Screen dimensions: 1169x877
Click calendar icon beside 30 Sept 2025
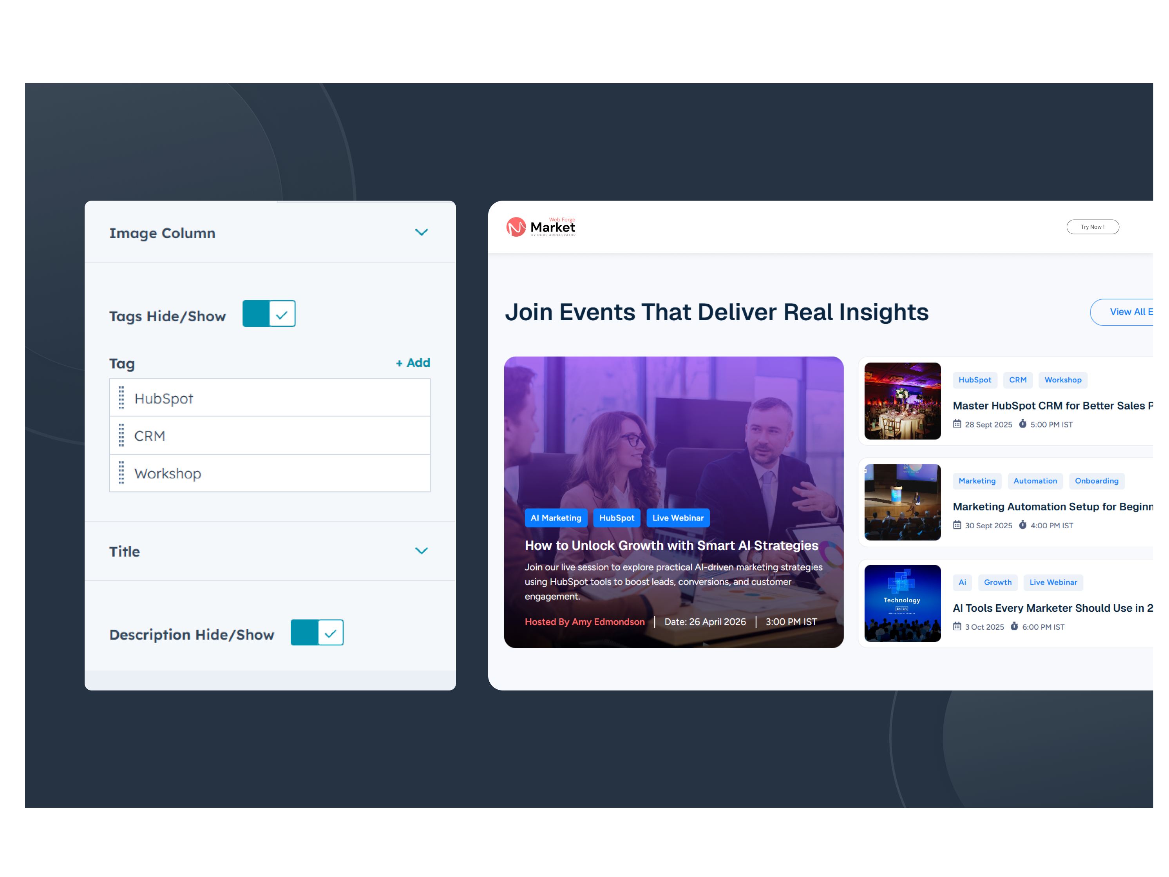(957, 525)
